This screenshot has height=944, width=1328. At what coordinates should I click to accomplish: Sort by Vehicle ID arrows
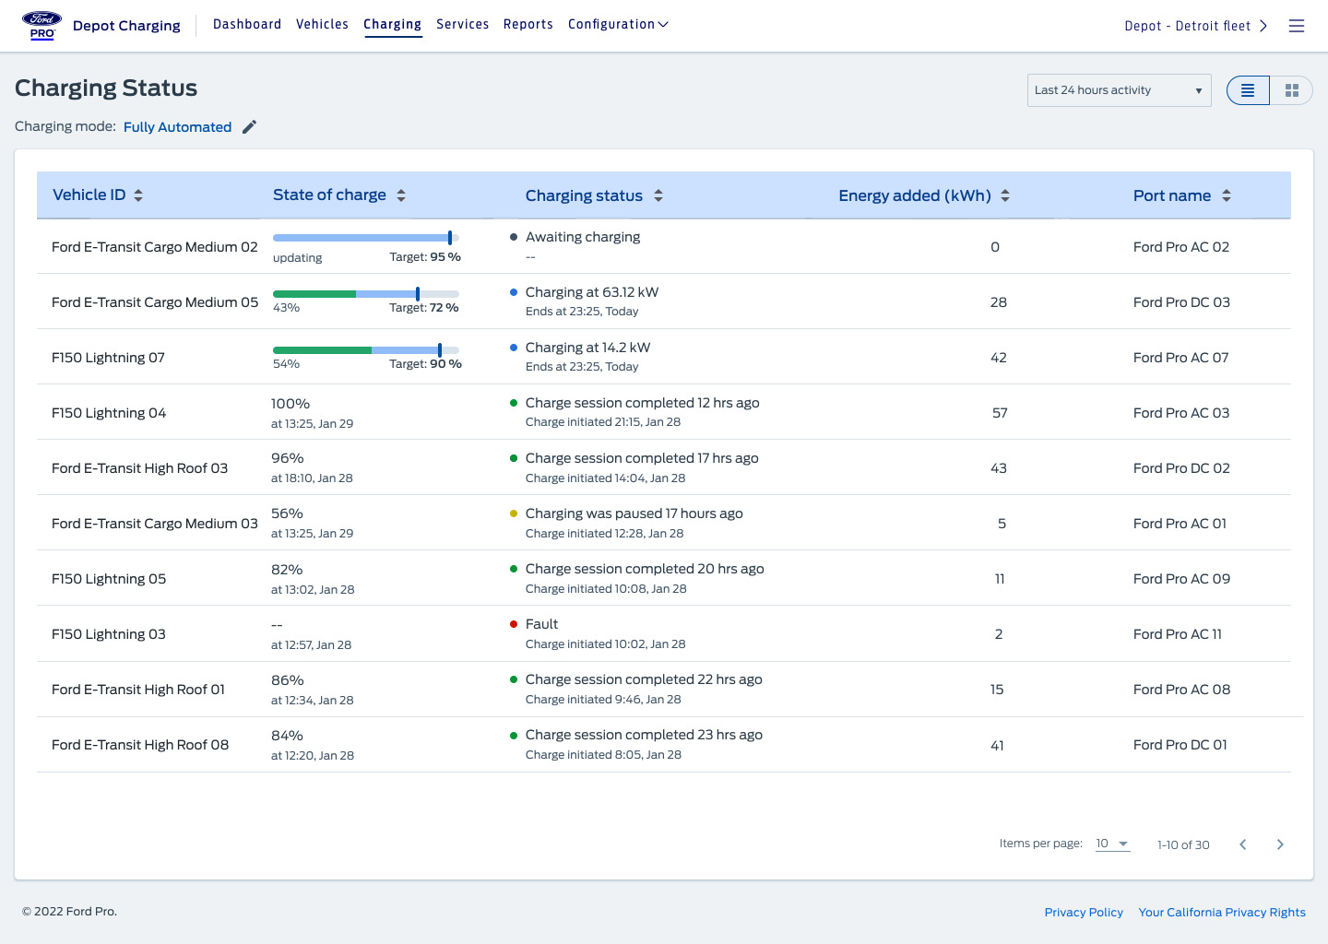point(138,195)
